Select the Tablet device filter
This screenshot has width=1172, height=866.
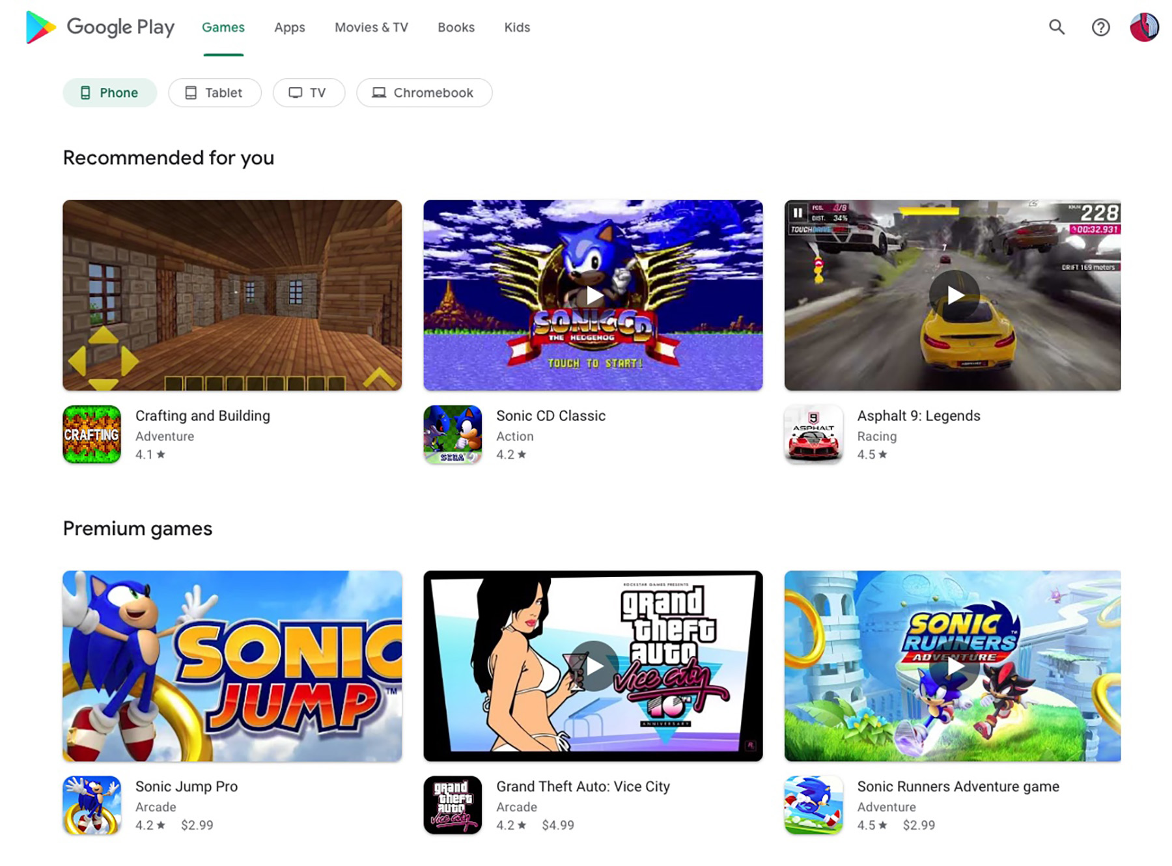coord(214,93)
